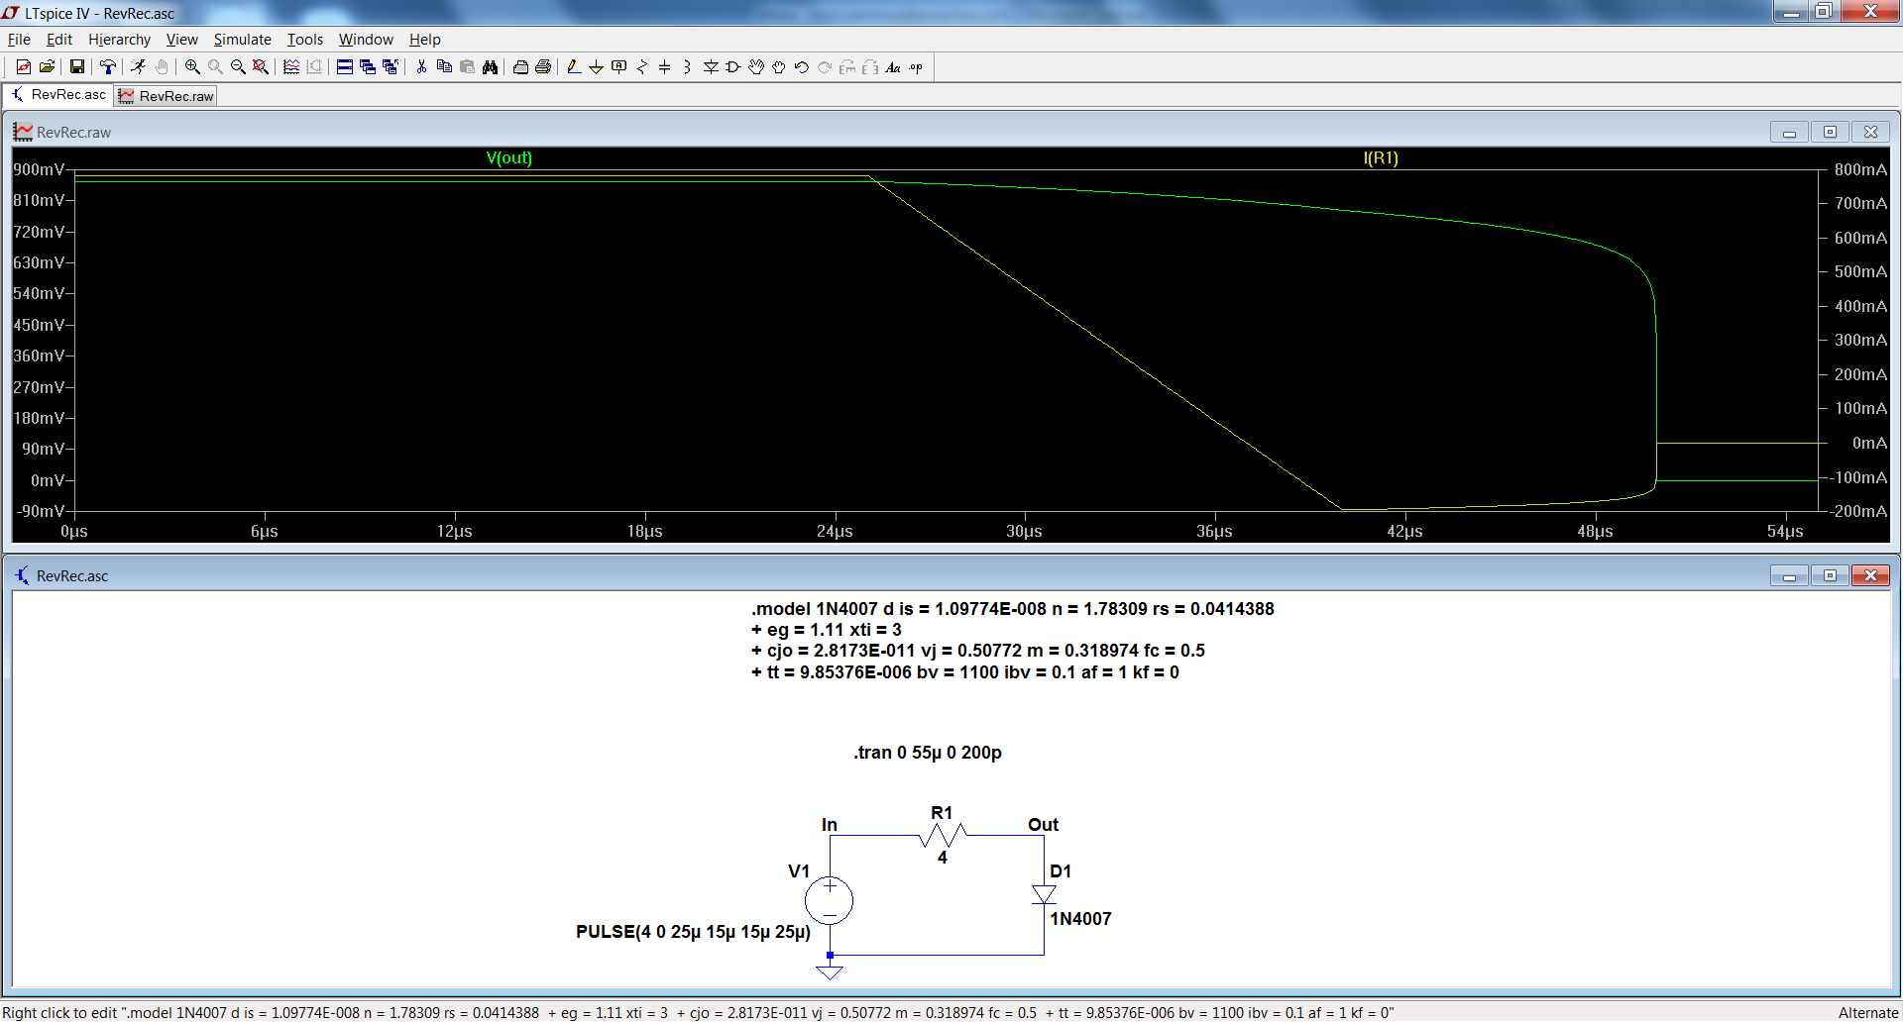Viewport: 1903px width, 1022px height.
Task: Click the Autorange waveform icon
Action: [291, 67]
